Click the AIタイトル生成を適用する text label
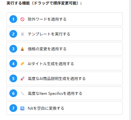 point(51,64)
